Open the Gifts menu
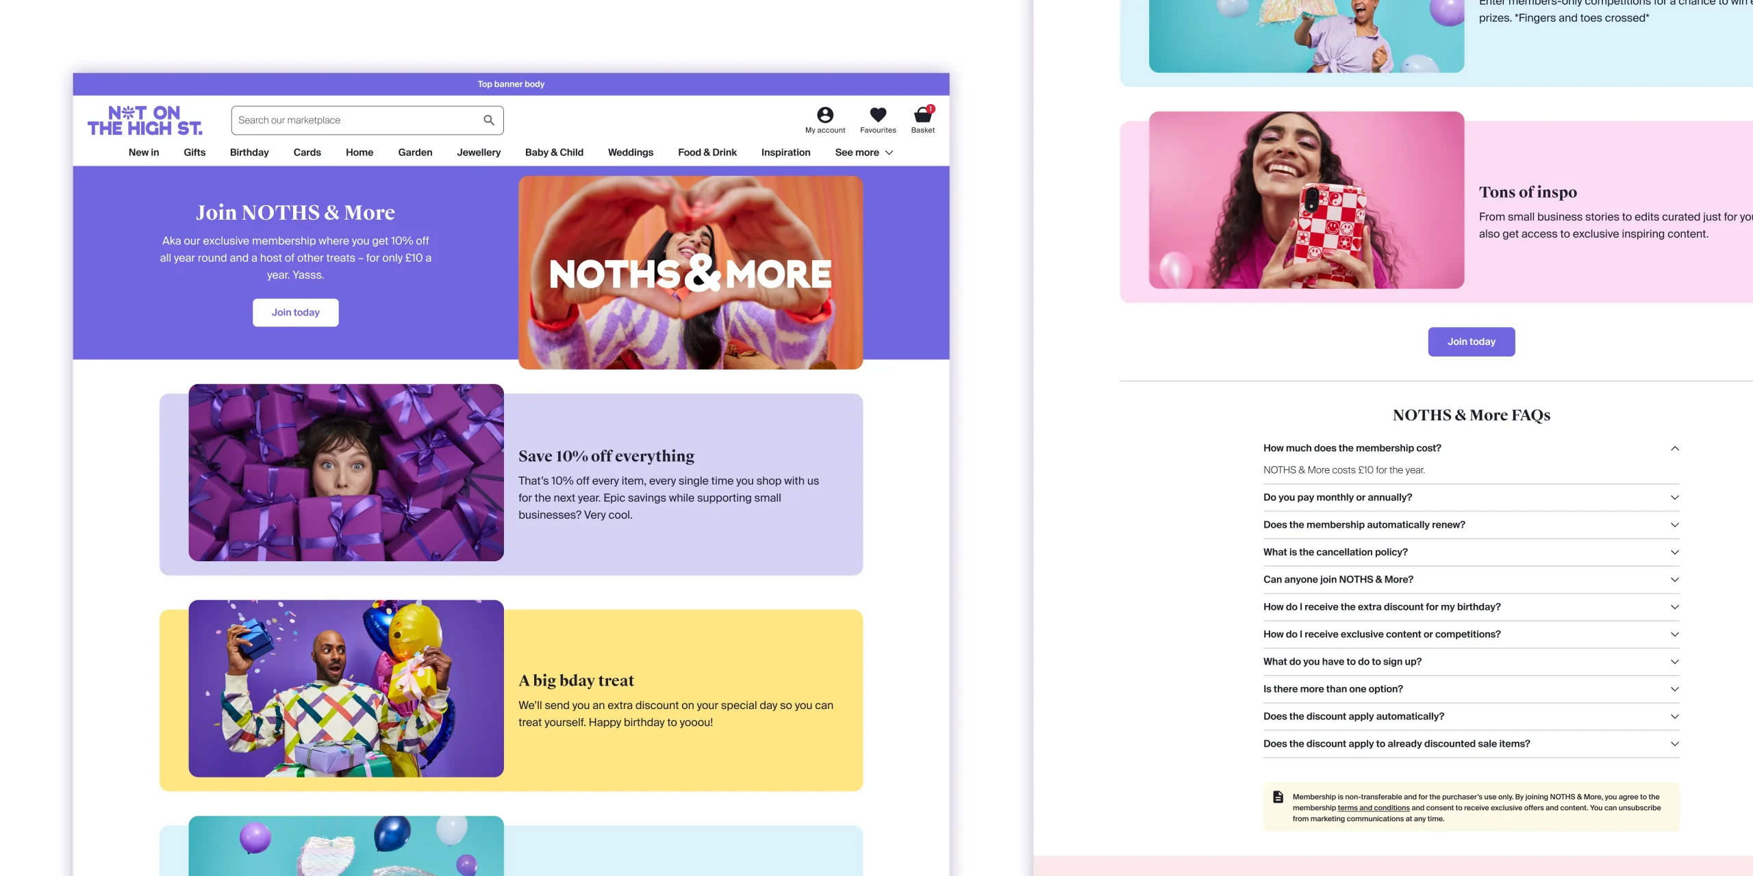 [194, 153]
